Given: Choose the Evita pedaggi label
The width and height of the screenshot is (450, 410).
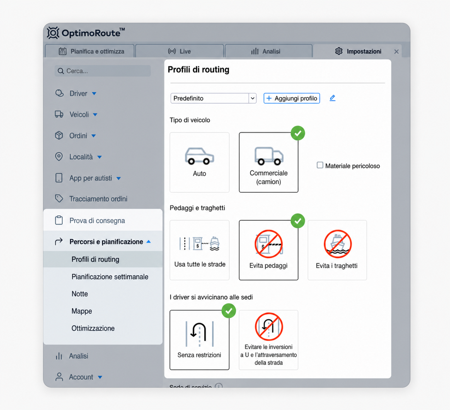Looking at the screenshot, I should (x=268, y=266).
